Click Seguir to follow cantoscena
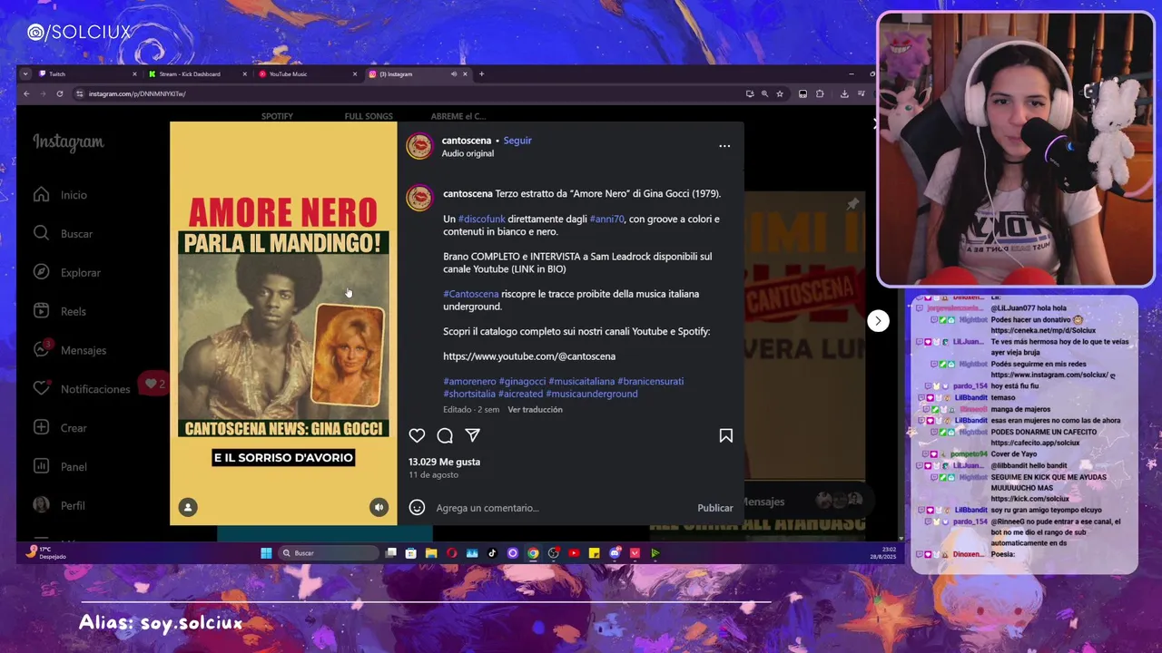 coord(517,141)
